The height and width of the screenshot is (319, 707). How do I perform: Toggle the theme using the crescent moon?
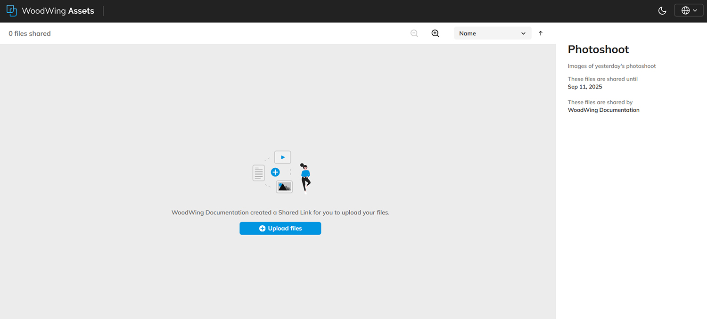[x=662, y=10]
